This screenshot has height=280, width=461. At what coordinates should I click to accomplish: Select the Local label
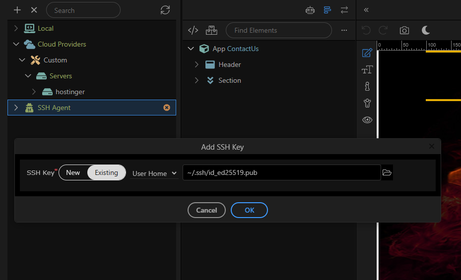tap(46, 28)
